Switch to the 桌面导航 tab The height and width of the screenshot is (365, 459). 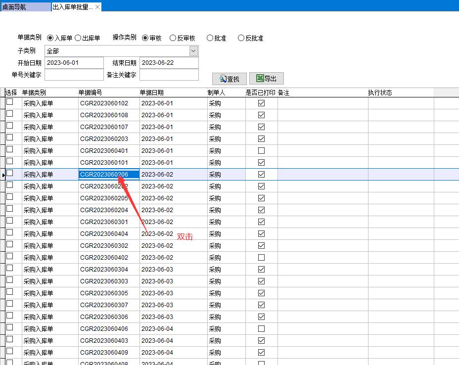(25, 7)
